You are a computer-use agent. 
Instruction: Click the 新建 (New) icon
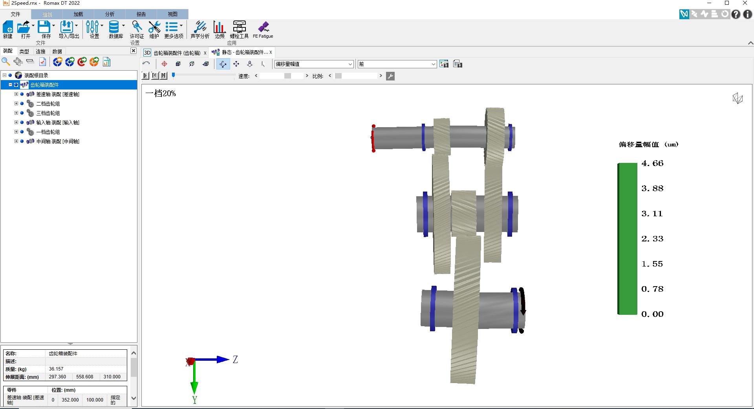click(x=8, y=27)
